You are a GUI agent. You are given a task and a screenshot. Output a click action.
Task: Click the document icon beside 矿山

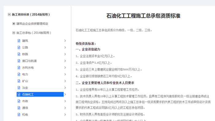tap(19, 81)
